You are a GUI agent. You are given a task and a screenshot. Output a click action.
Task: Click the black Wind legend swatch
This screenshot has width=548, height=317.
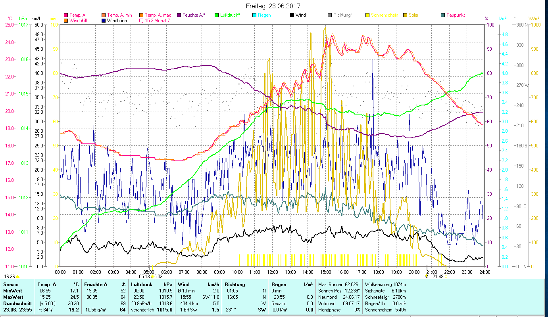[x=292, y=15]
